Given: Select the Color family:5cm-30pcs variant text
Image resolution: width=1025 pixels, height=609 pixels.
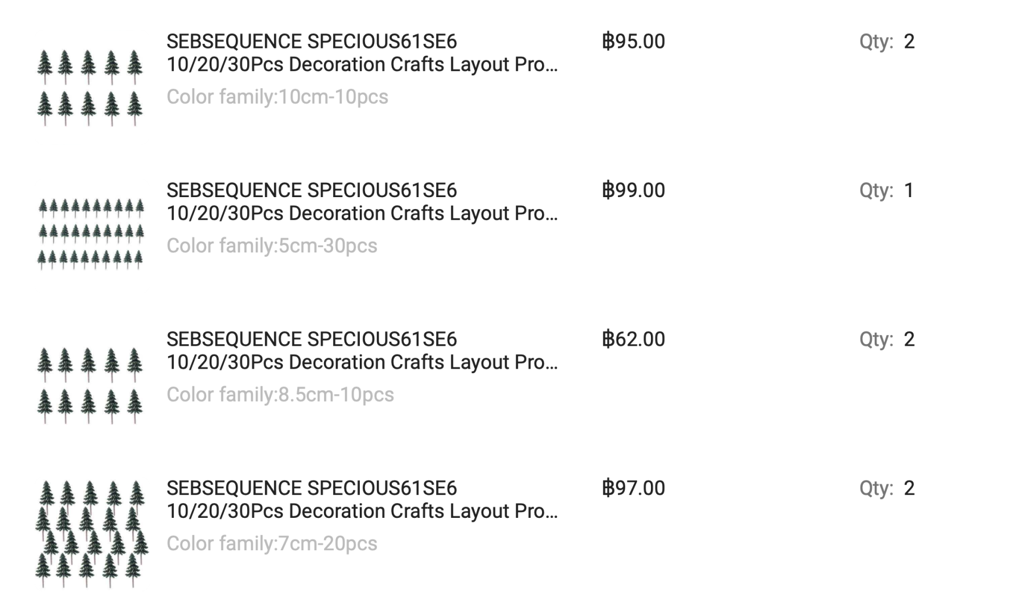Looking at the screenshot, I should click(x=272, y=246).
